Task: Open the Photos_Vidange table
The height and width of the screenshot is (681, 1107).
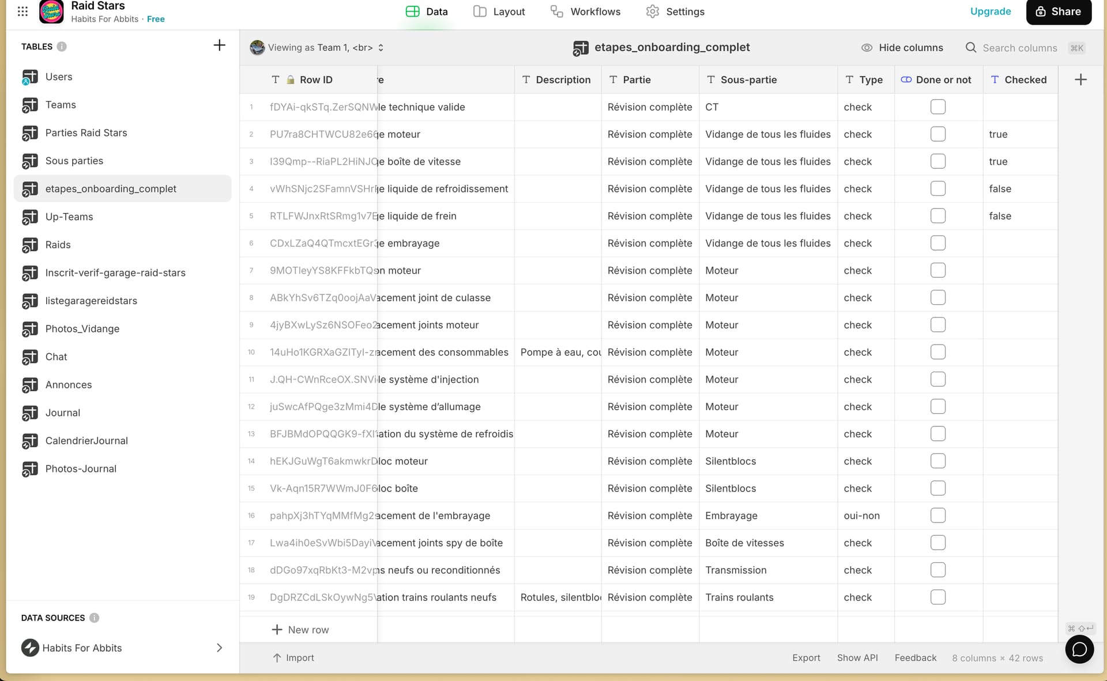Action: 82,329
